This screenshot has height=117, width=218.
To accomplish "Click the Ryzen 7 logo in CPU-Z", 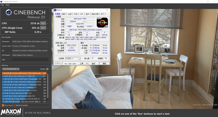I will pos(102,22).
